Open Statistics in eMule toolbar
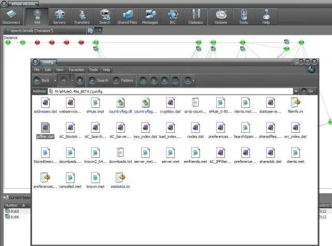 tap(196, 17)
